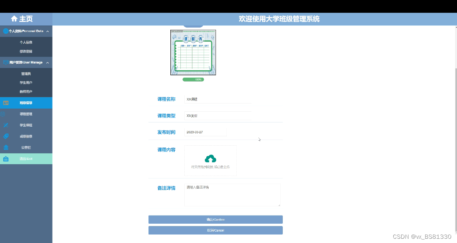Click the 班级信息 ID card icon
The image size is (457, 243).
click(x=6, y=103)
